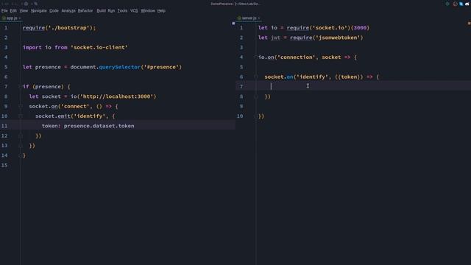Open the Tools menu
The width and height of the screenshot is (471, 265).
122,10
